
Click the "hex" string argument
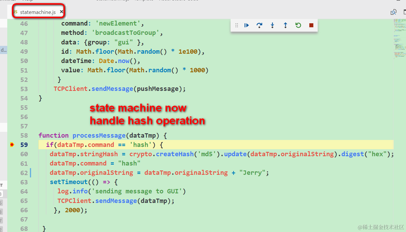pyautogui.click(x=377, y=154)
